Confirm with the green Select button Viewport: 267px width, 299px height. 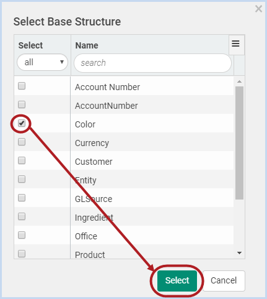click(x=177, y=280)
